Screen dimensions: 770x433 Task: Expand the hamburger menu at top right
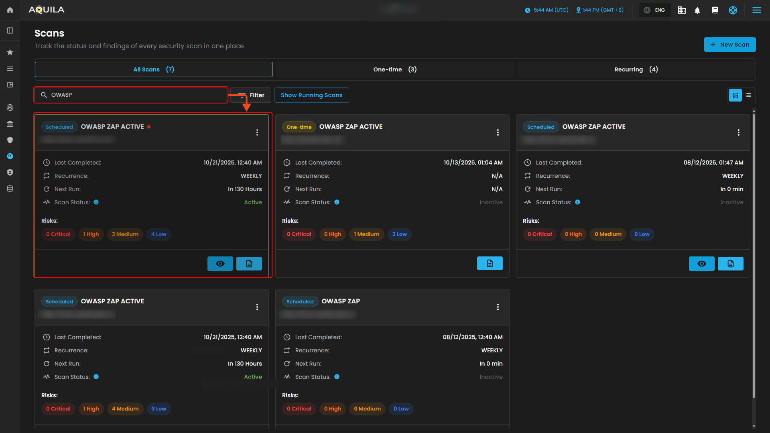point(756,10)
